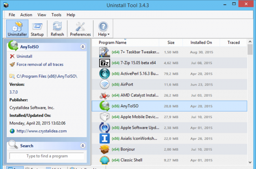Screen dimensions: 256x169
Task: Sort by the Traced column header
Action: pos(234,43)
